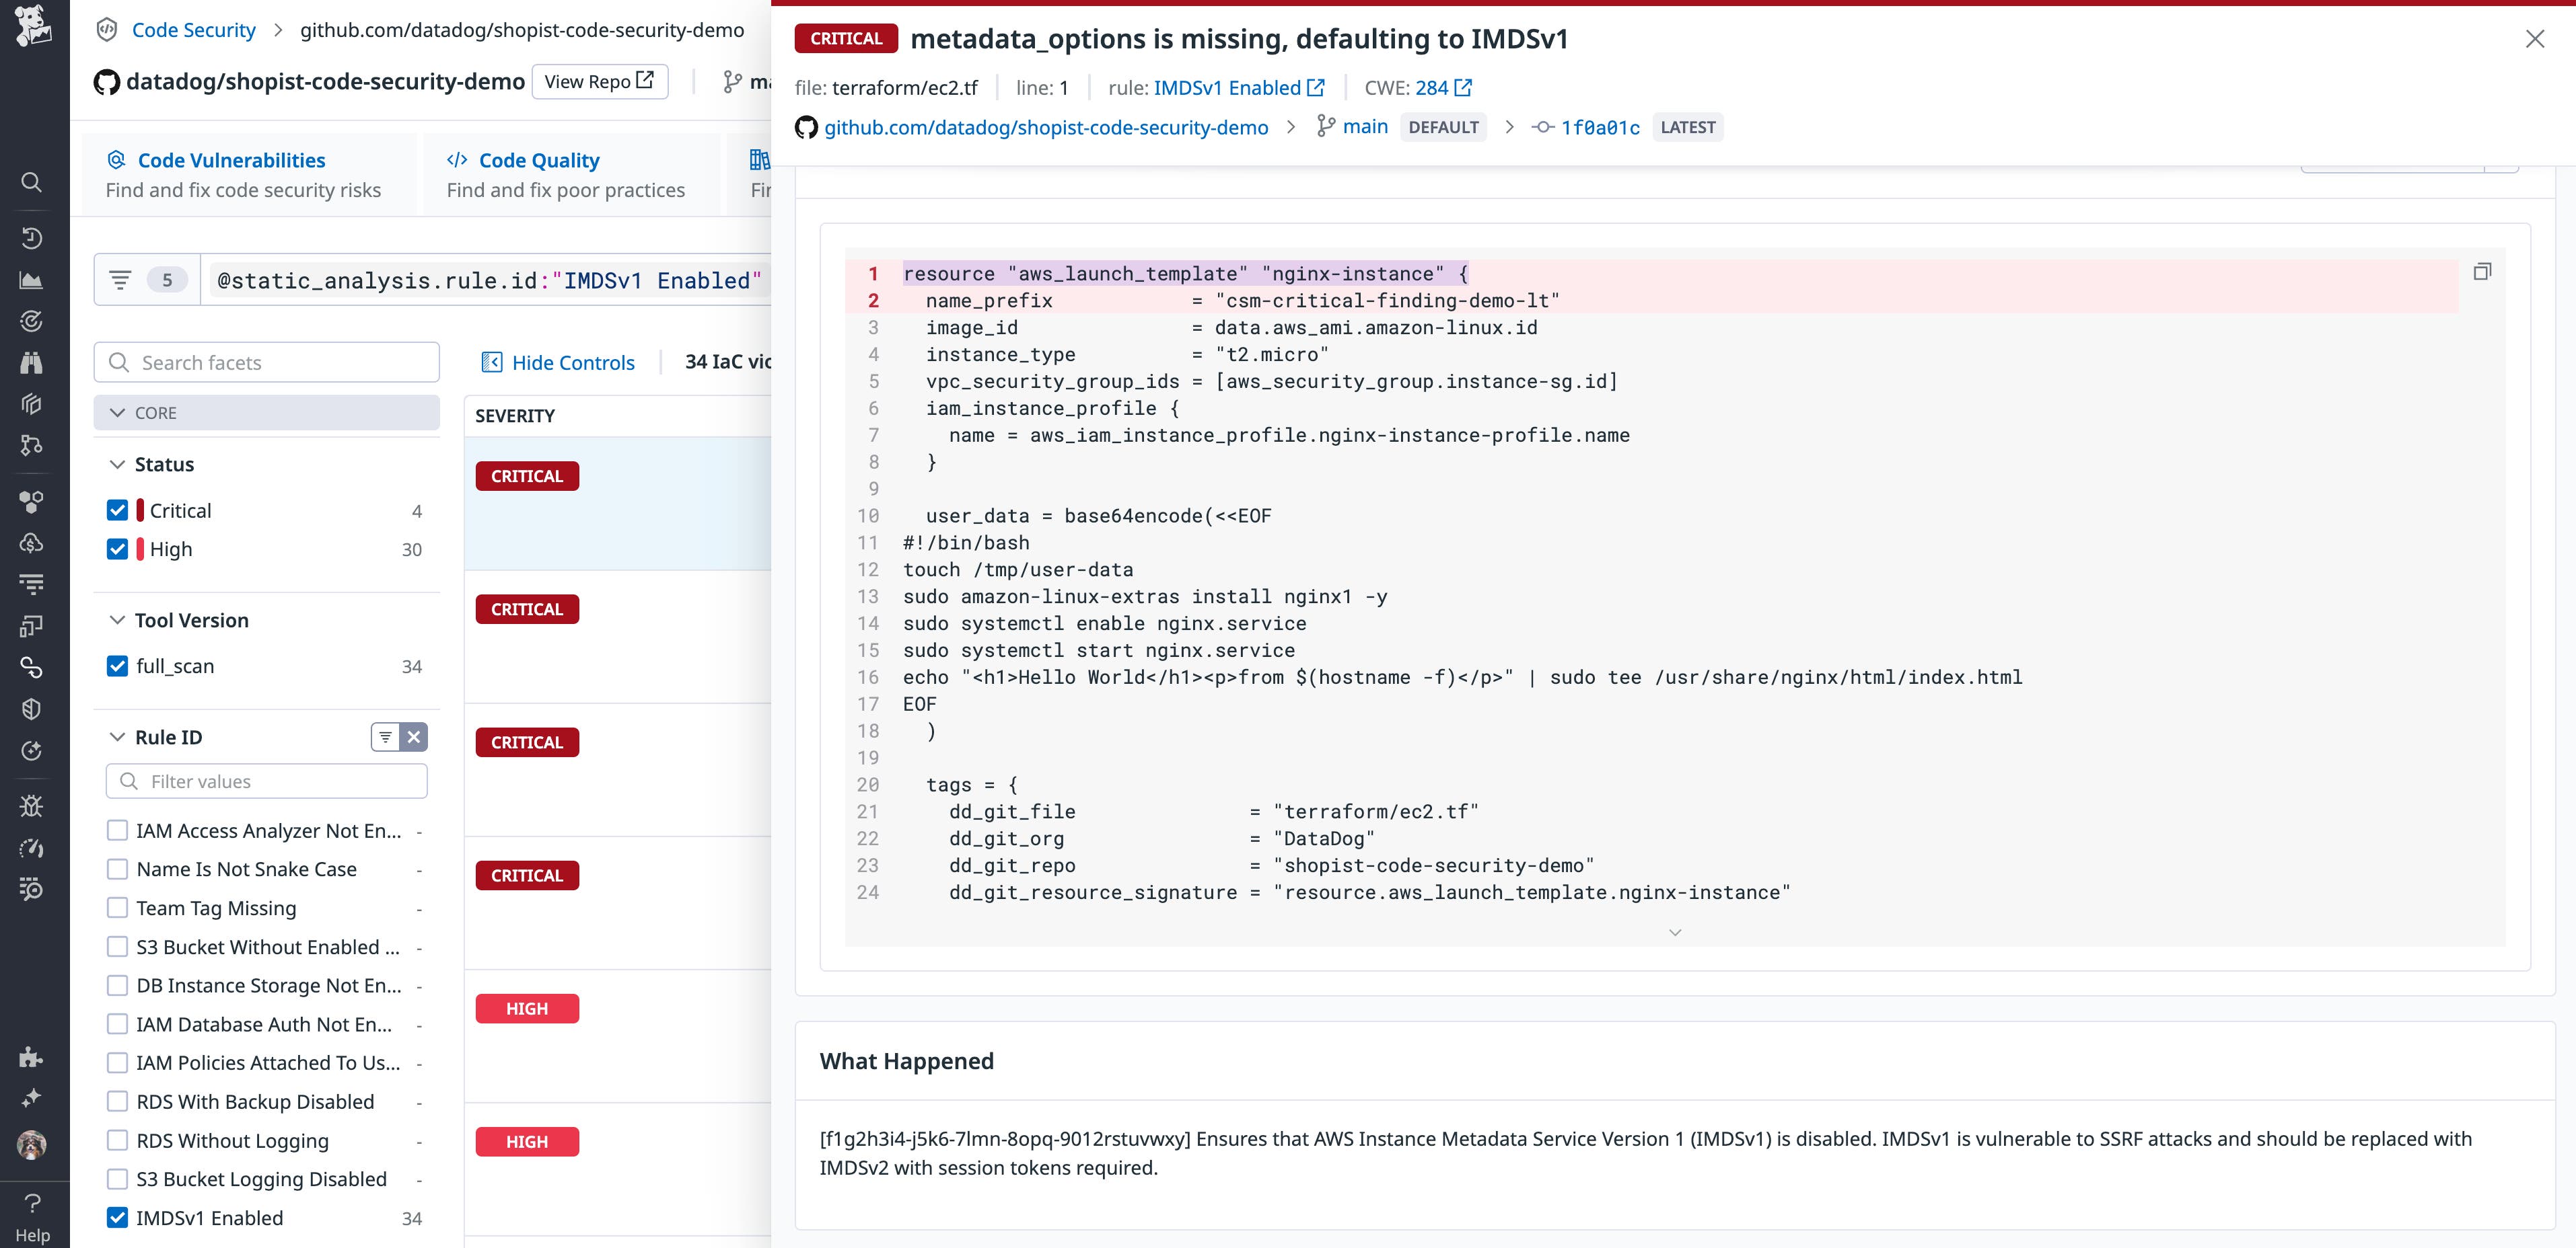This screenshot has width=2576, height=1248.
Task: Copy the code snippet using the copy icon
Action: pyautogui.click(x=2483, y=271)
